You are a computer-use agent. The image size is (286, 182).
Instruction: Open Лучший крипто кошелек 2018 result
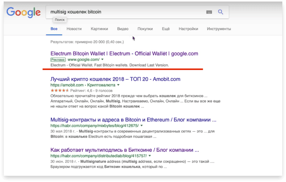[115, 79]
